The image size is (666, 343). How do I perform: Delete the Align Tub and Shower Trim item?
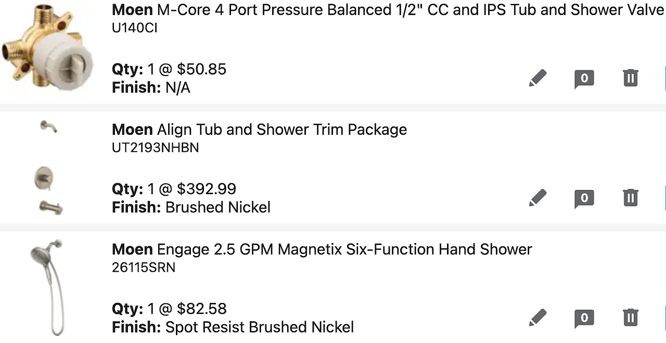pos(630,198)
